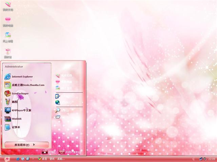This screenshot has height=162, width=217.
Task: Open 记事本 notepad entry
Action: point(12,127)
